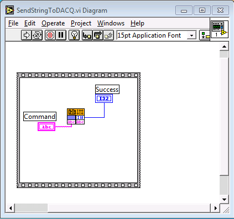This screenshot has height=219, width=234.
Task: Click the Step Out button
Action: click(x=108, y=35)
